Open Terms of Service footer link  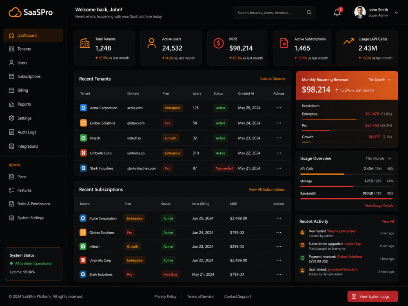[x=200, y=296]
